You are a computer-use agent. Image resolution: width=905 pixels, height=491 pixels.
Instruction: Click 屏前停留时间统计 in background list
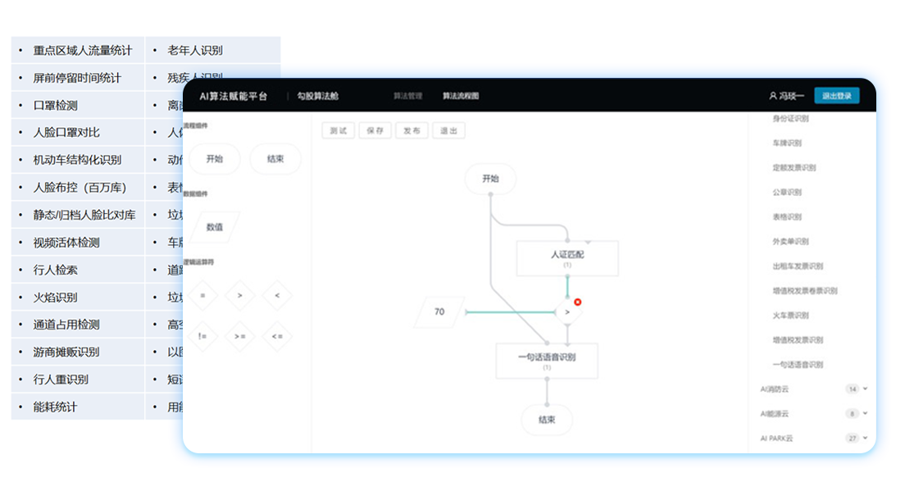pyautogui.click(x=77, y=78)
